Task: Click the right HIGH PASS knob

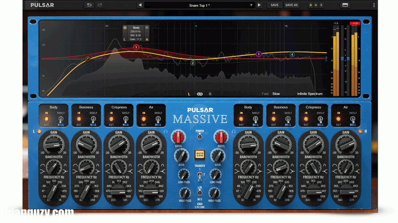Action: point(215,193)
